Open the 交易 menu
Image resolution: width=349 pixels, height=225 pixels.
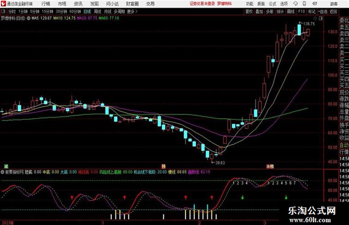pos(150,4)
